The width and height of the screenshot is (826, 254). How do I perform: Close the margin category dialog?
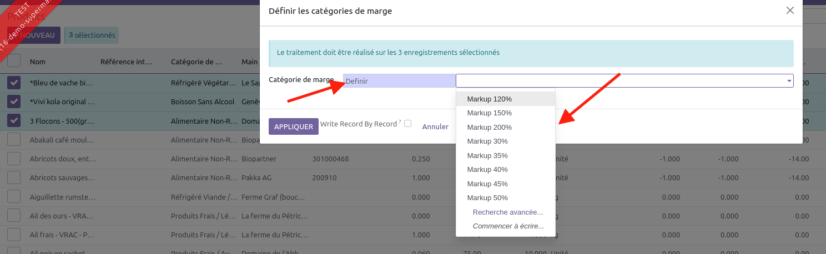tap(790, 11)
